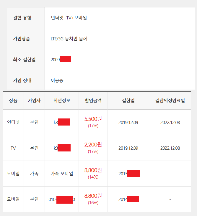Select the 인터넷+TV+모바일 value text
The image size is (197, 216).
69,18
